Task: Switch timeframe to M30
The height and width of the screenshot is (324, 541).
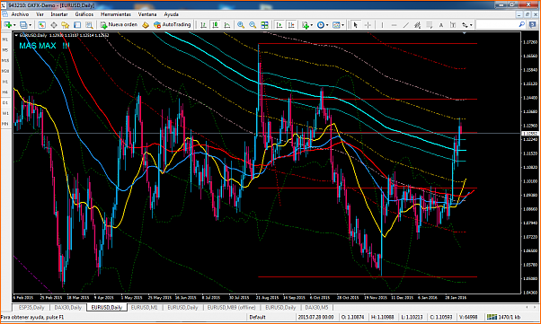Action: (x=5, y=71)
